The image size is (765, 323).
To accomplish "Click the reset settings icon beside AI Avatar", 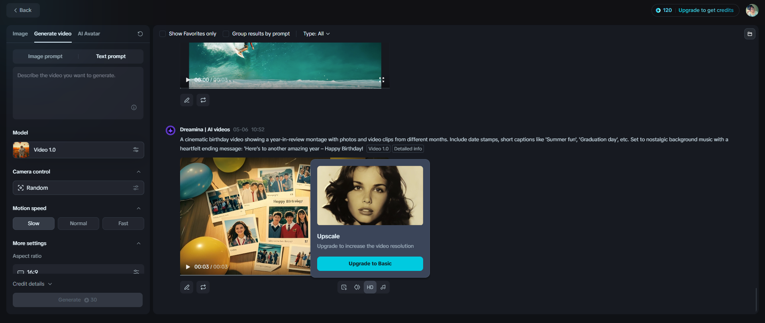I will [140, 34].
